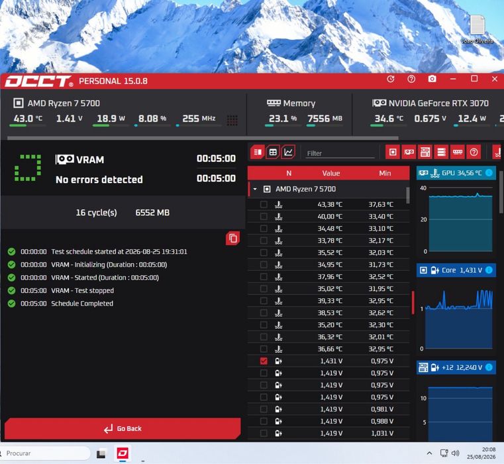Click the partially visible temperature filter icon
Image resolution: width=504 pixels, height=464 pixels.
point(497,152)
